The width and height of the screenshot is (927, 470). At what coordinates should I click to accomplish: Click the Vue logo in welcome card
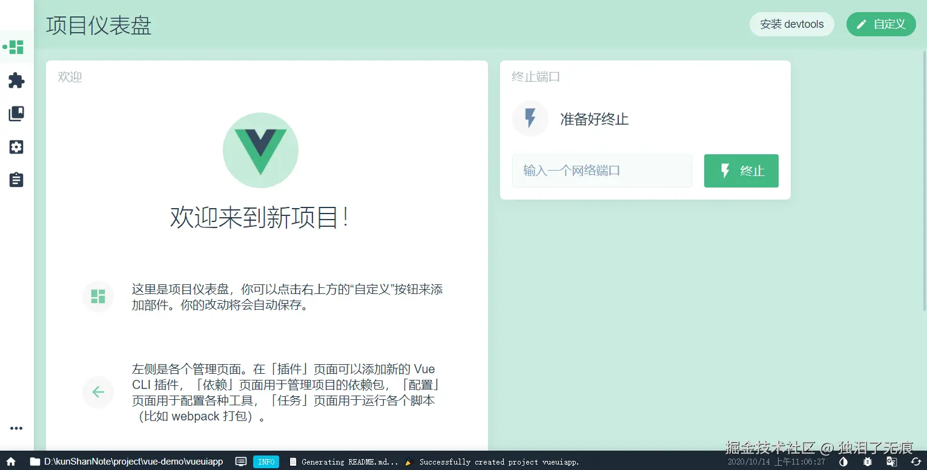pyautogui.click(x=260, y=150)
